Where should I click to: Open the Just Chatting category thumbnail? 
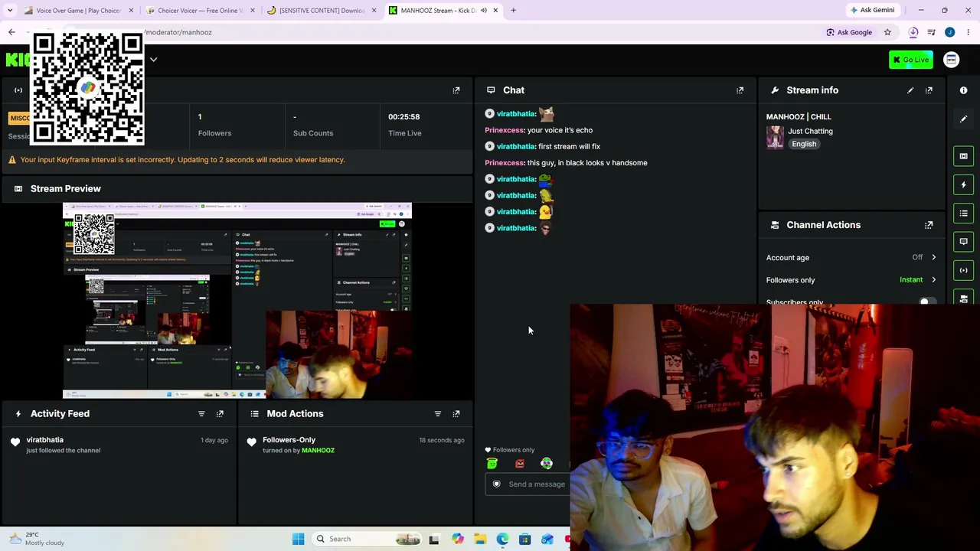[775, 138]
